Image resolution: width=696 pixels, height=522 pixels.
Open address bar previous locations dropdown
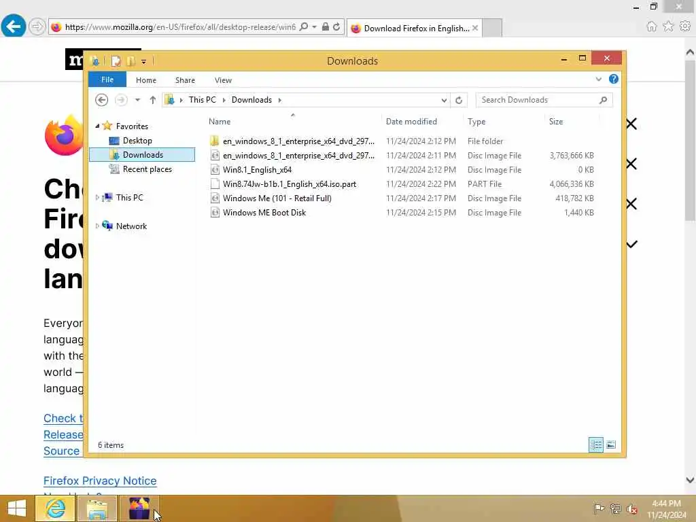coord(444,100)
